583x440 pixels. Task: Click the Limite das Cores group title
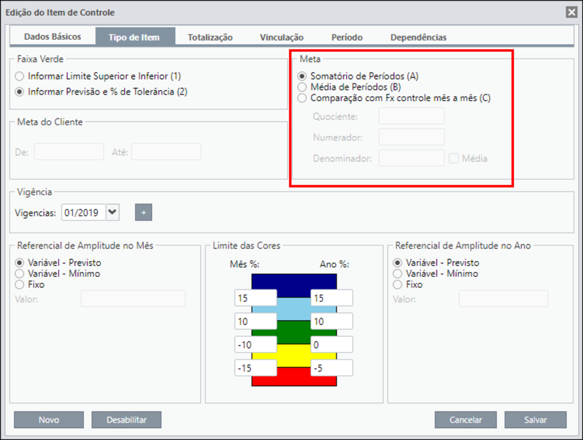click(246, 246)
